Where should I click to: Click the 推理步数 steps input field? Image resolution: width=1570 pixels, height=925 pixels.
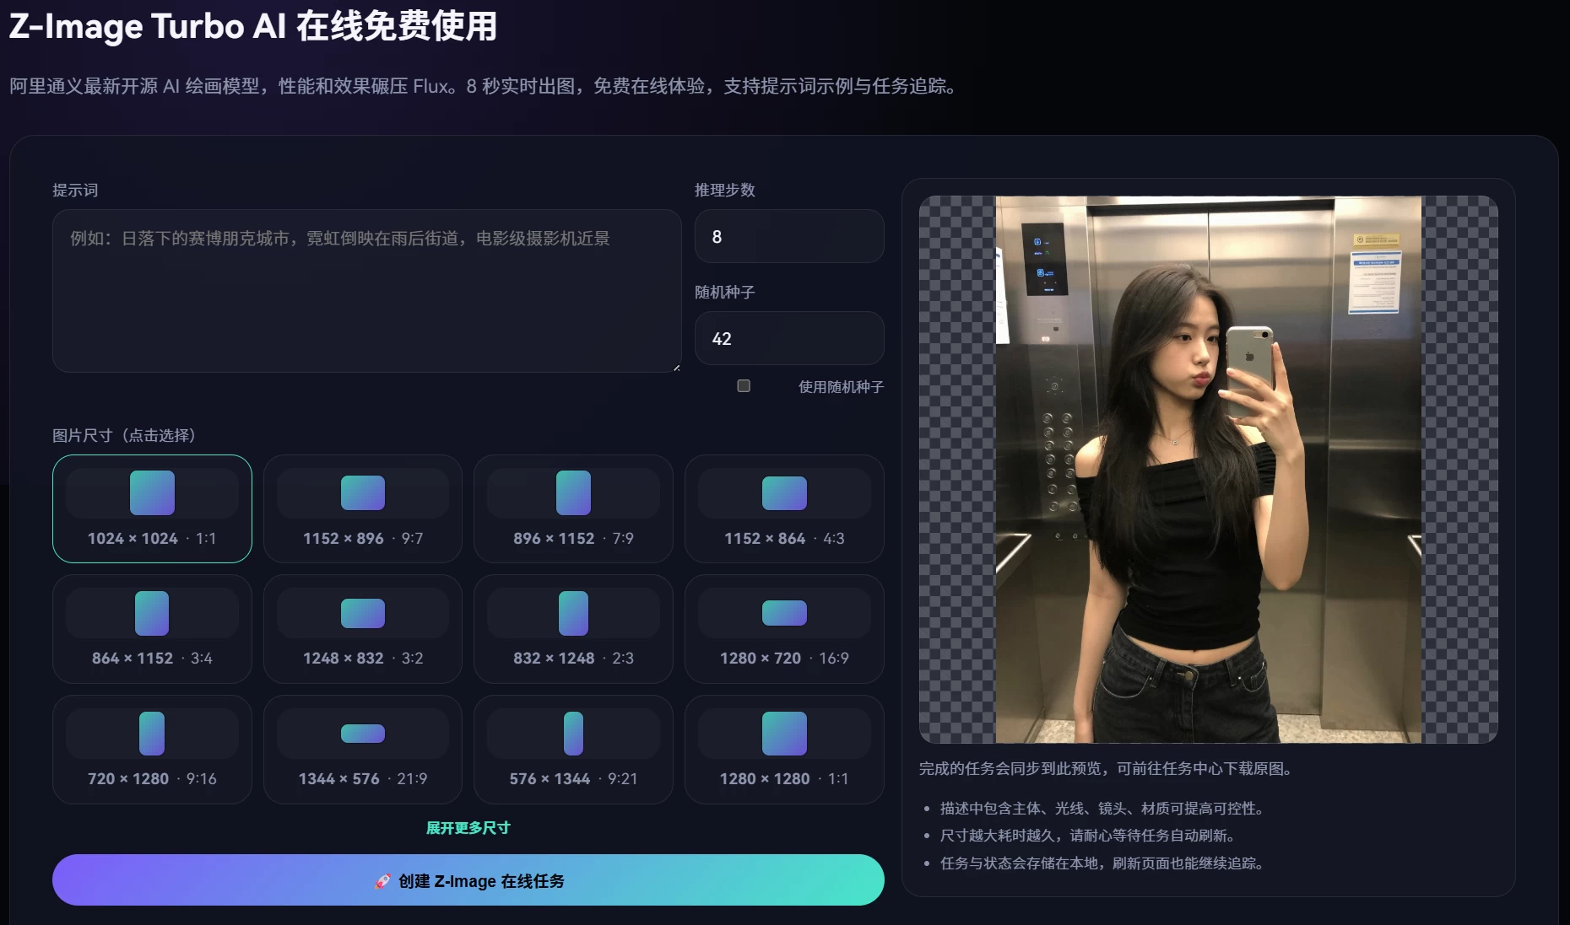[x=788, y=236]
